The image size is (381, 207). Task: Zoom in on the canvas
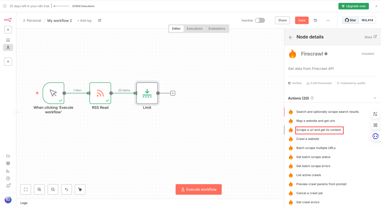pos(40,189)
